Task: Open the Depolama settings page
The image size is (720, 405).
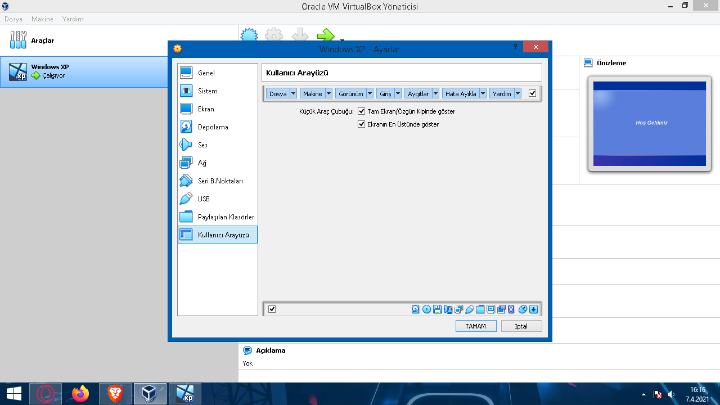Action: click(x=217, y=127)
